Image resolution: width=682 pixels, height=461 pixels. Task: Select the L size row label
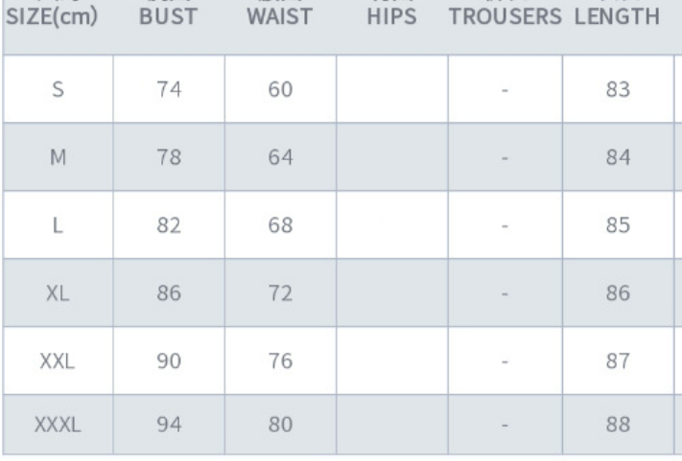pos(57,225)
